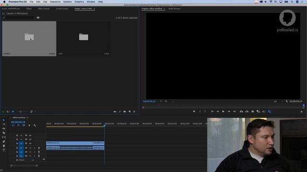Toggle Proxies button in Program monitor
Screen dimensions: 307x172
click(x=270, y=111)
